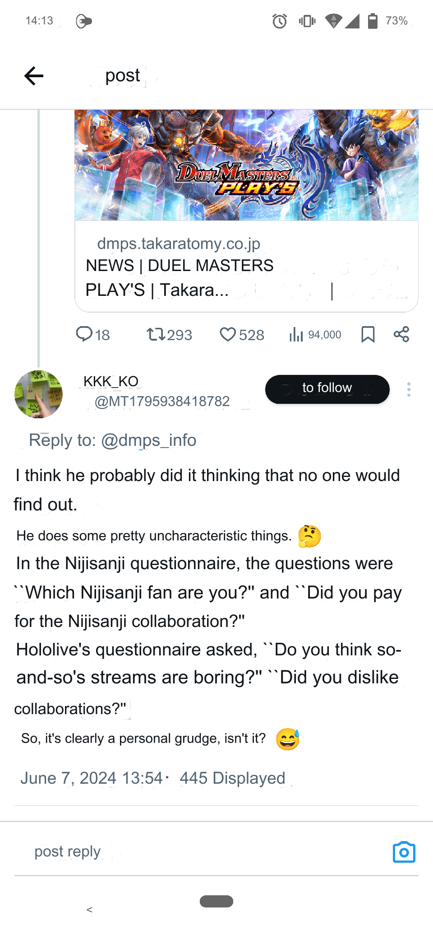
Task: Like the post with the heart icon
Action: click(x=228, y=334)
